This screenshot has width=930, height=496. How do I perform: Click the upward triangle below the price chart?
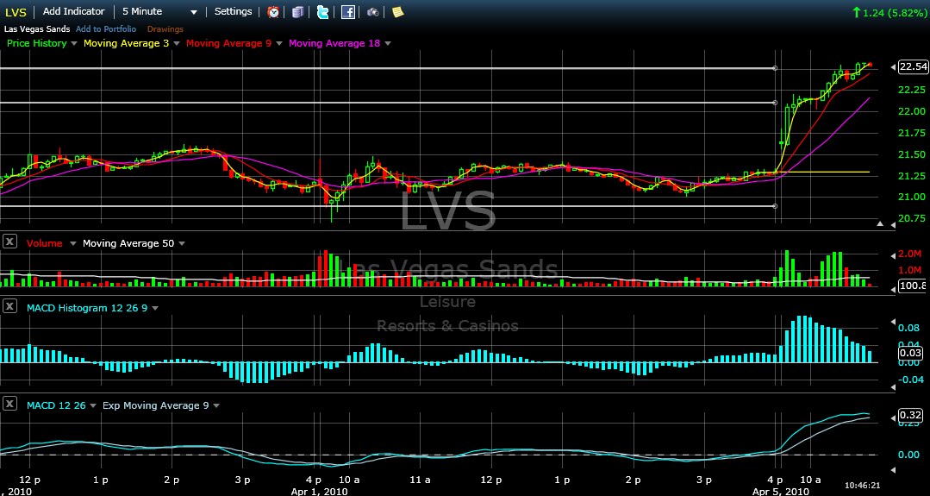(x=880, y=223)
